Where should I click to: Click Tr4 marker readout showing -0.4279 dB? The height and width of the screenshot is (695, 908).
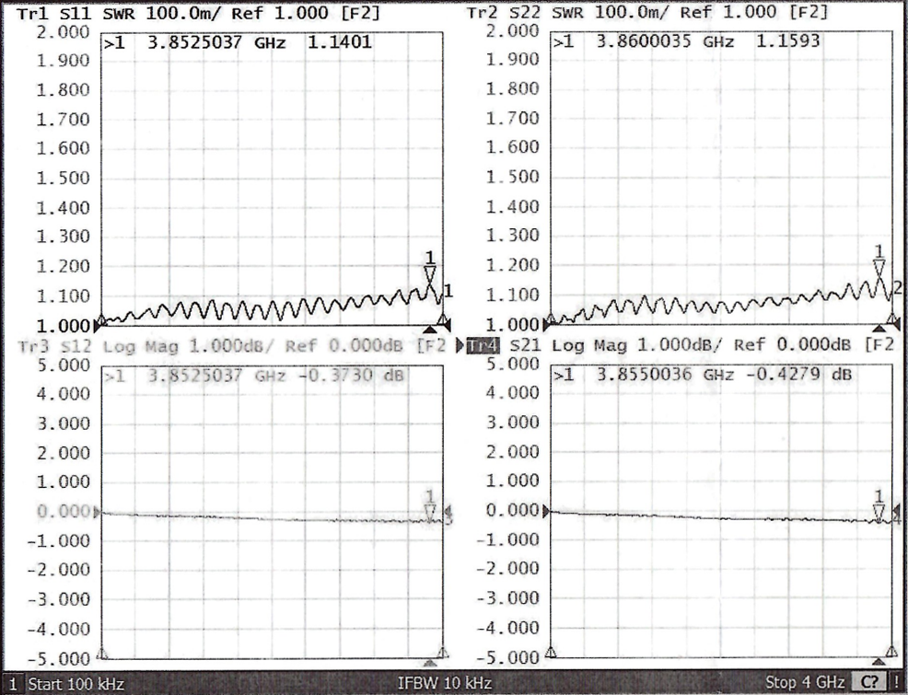(x=702, y=376)
